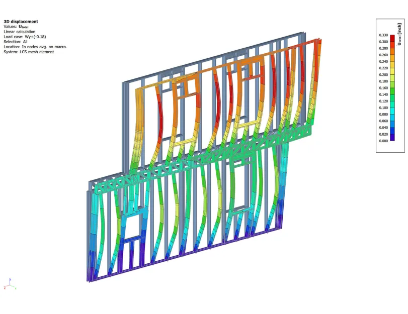Click Location: In nodes avg. on macro
This screenshot has width=408, height=314.
tap(35, 47)
